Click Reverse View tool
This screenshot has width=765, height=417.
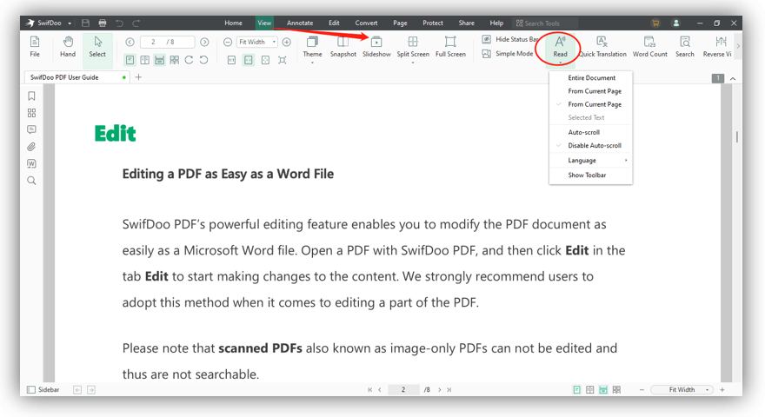click(717, 47)
